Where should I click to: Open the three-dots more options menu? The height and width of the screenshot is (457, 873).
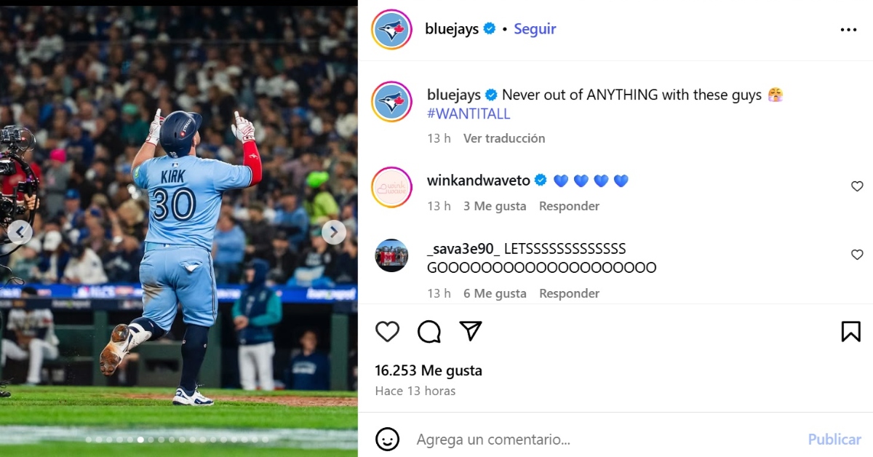coord(848,30)
